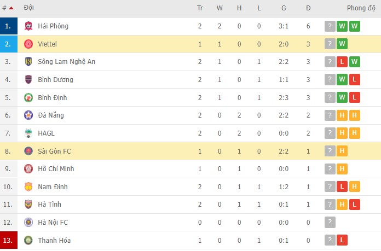
Task: Click the Viettel team logo
Action: pyautogui.click(x=28, y=44)
